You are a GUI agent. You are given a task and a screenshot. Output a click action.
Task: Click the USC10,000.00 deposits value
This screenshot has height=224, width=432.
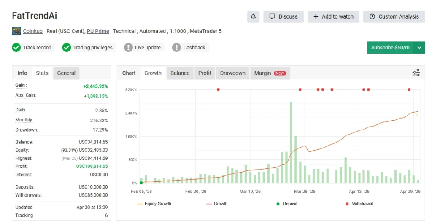point(93,187)
